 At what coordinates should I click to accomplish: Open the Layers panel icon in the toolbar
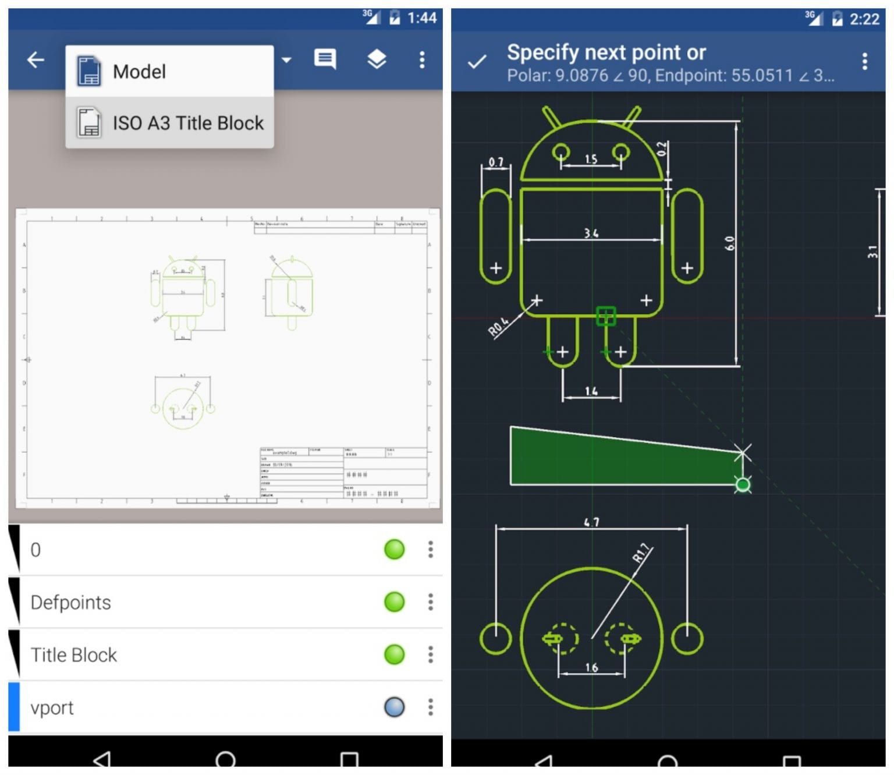pos(377,59)
